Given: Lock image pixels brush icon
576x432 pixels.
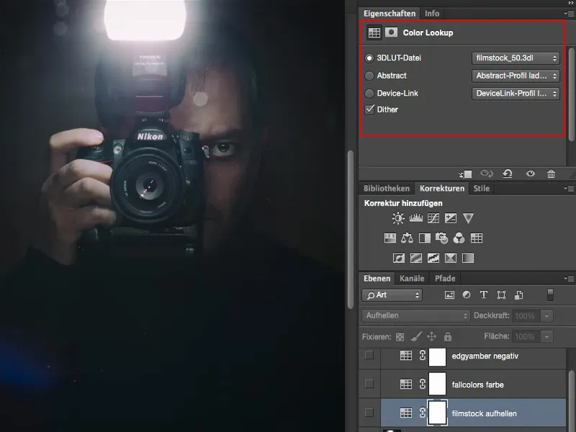Looking at the screenshot, I should click(x=416, y=336).
